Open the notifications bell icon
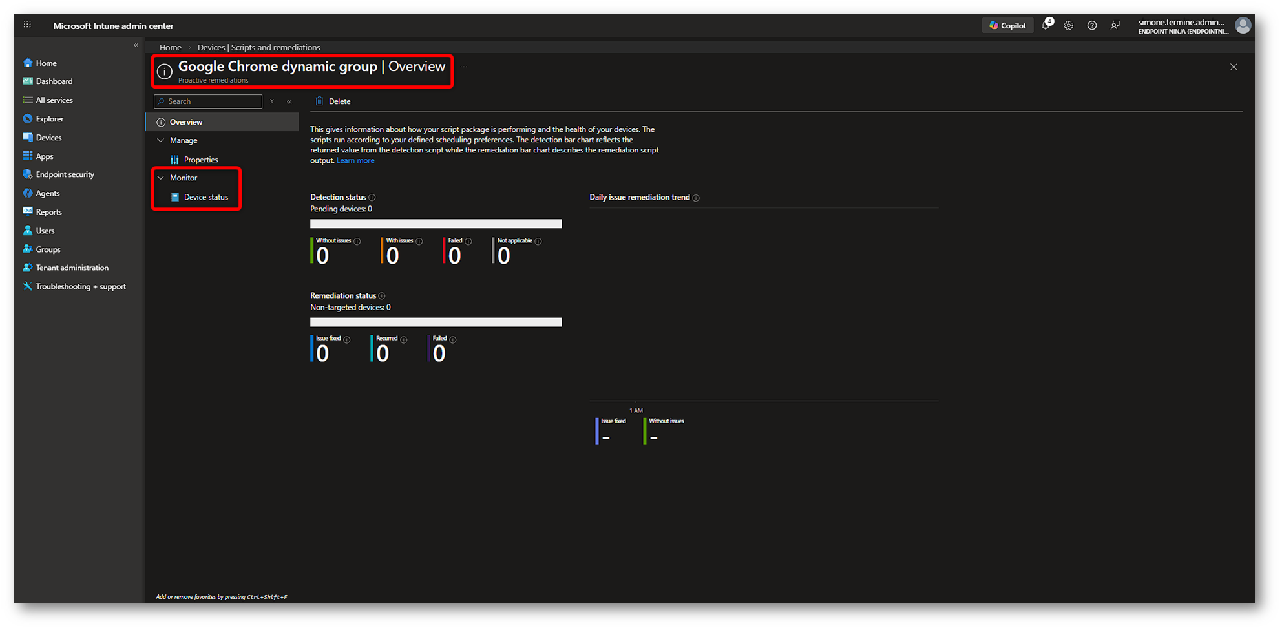 click(x=1046, y=25)
